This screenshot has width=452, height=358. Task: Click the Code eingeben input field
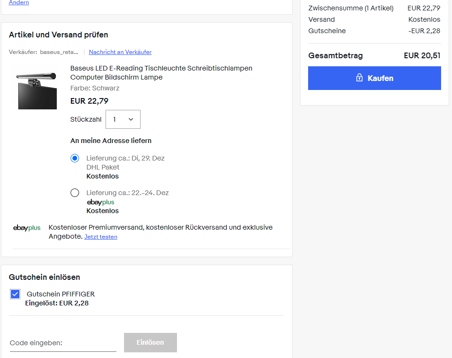click(x=63, y=343)
